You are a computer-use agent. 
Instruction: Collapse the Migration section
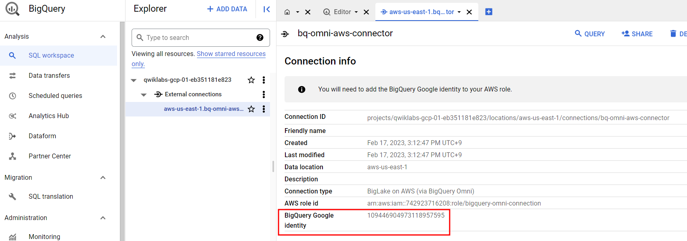pos(103,178)
